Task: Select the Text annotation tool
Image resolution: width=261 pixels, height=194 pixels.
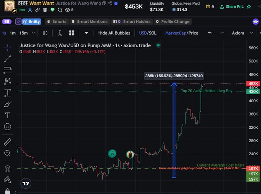Action: [x=8, y=115]
